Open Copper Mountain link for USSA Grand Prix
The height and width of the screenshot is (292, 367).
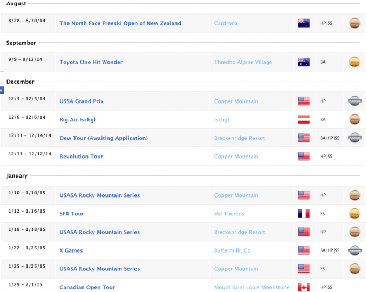pos(236,101)
